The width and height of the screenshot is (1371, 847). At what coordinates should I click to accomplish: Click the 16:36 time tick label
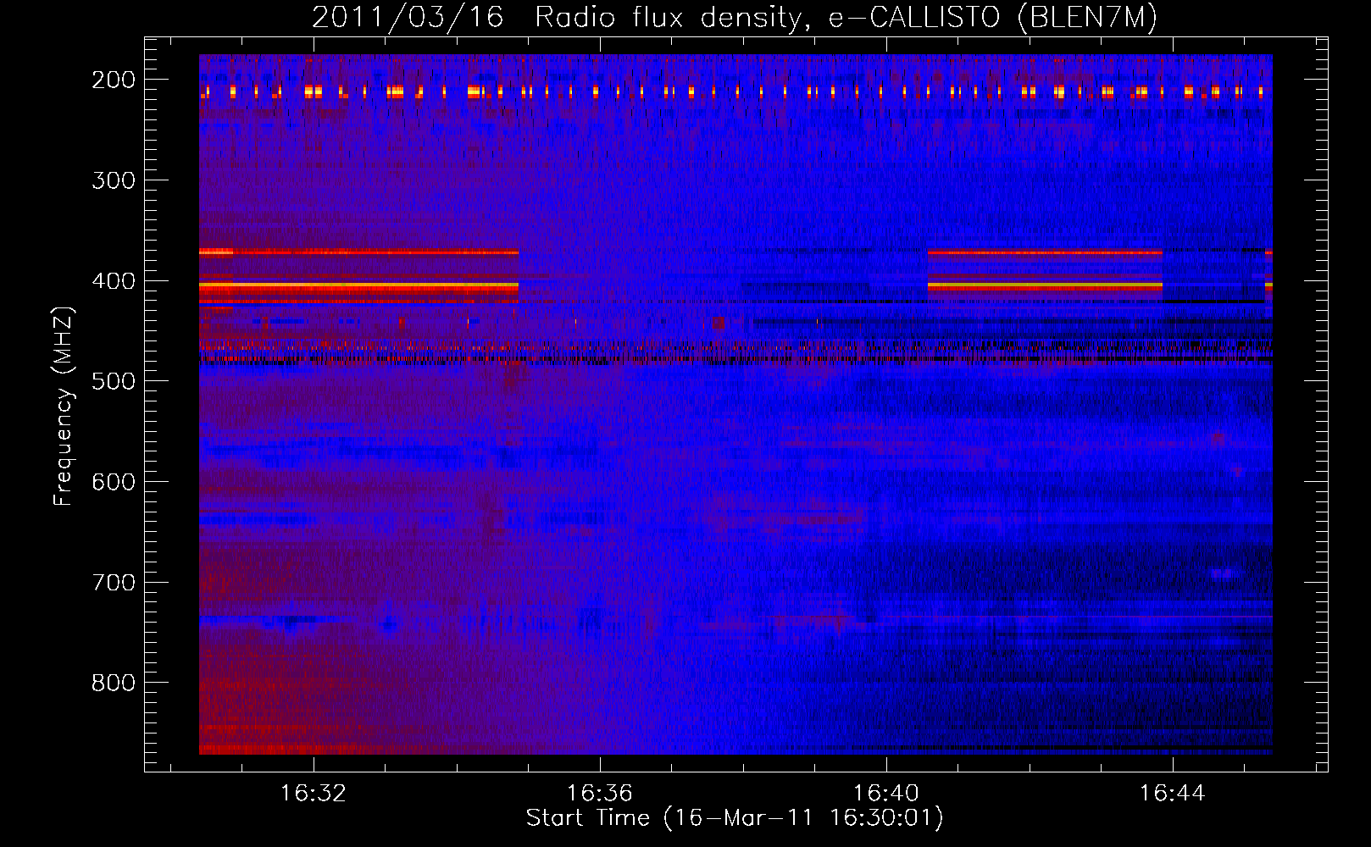pos(600,794)
